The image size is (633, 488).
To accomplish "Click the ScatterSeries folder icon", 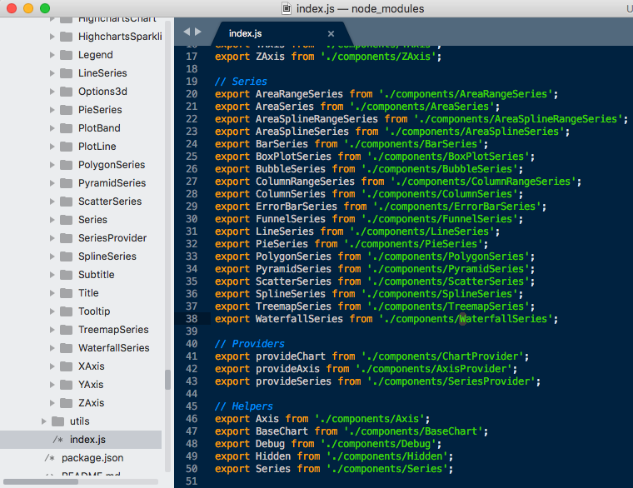I will (66, 202).
